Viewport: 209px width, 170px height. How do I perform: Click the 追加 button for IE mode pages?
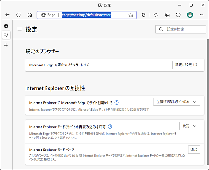[194, 150]
